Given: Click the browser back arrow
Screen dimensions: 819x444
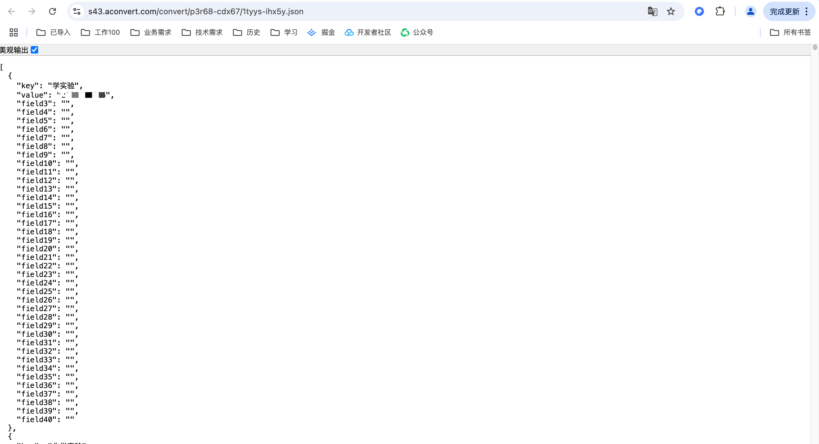Looking at the screenshot, I should 11,11.
